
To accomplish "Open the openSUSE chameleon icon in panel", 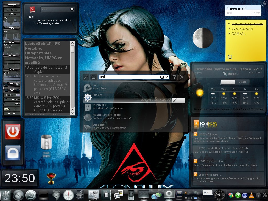I will point(31,195).
